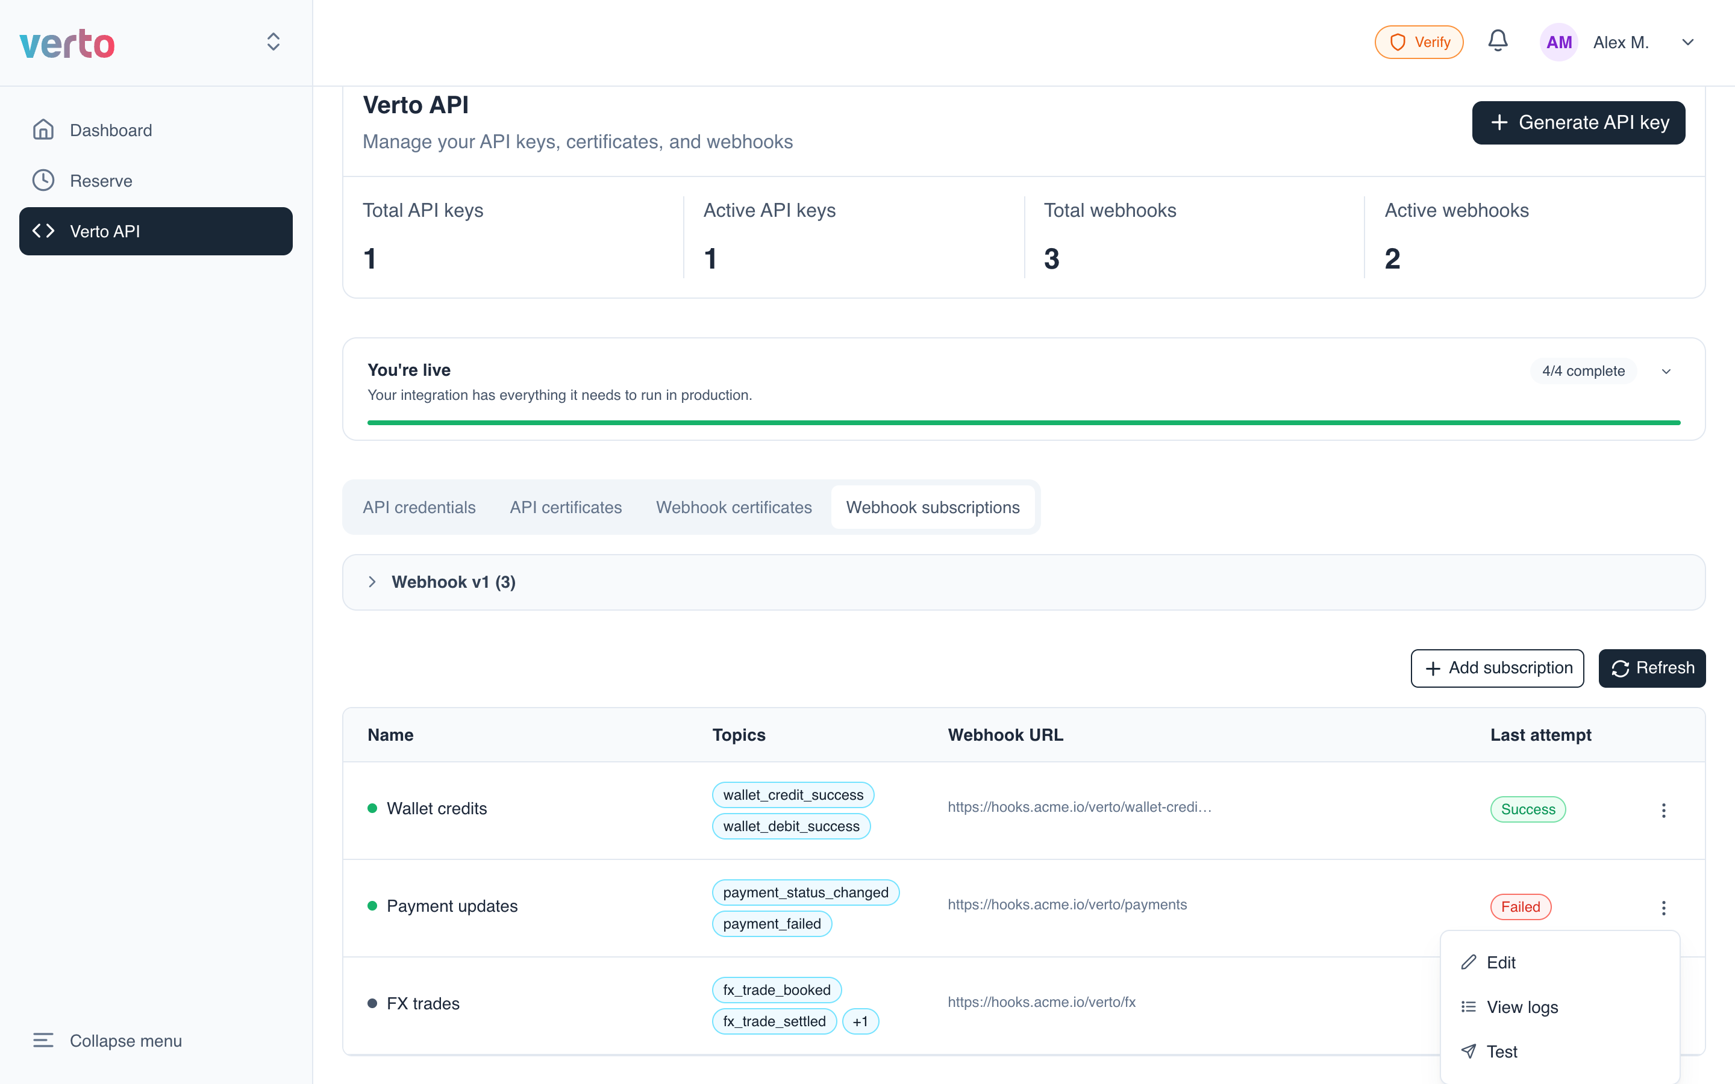Click the Verto API code brackets icon
This screenshot has height=1084, width=1735.
click(44, 231)
